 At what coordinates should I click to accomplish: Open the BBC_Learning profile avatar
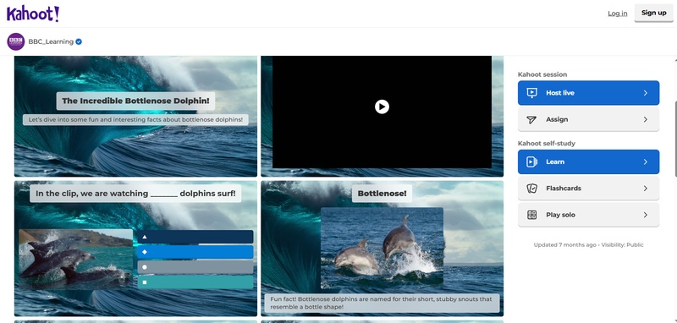pos(15,41)
